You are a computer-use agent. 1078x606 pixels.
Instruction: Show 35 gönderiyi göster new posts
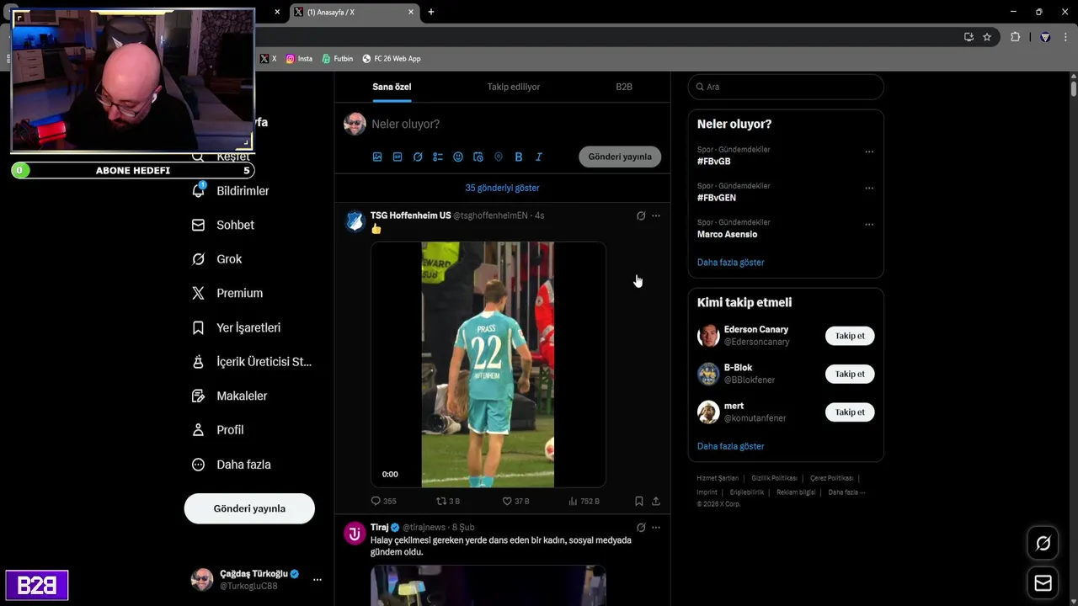[502, 188]
